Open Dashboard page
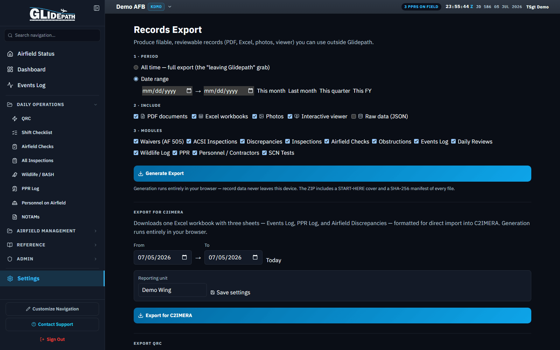560x350 pixels. [x=52, y=70]
